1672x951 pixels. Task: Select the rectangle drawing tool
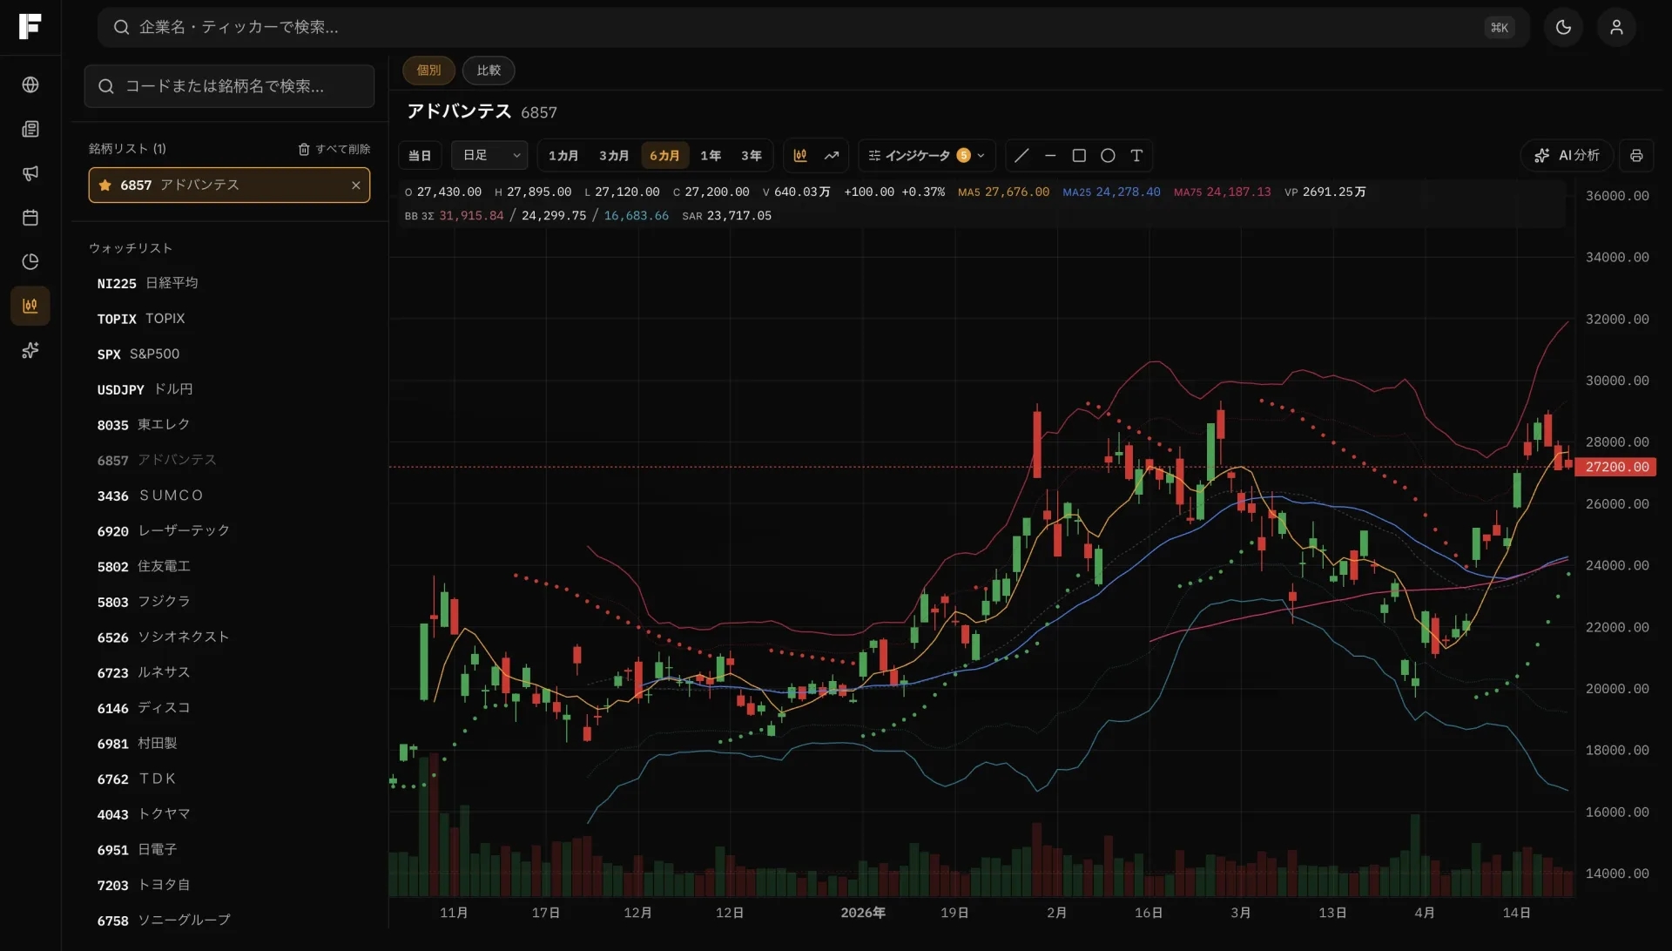(x=1079, y=156)
